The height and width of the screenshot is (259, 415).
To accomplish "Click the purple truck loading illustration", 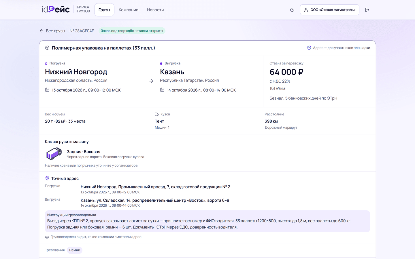I will coord(54,154).
